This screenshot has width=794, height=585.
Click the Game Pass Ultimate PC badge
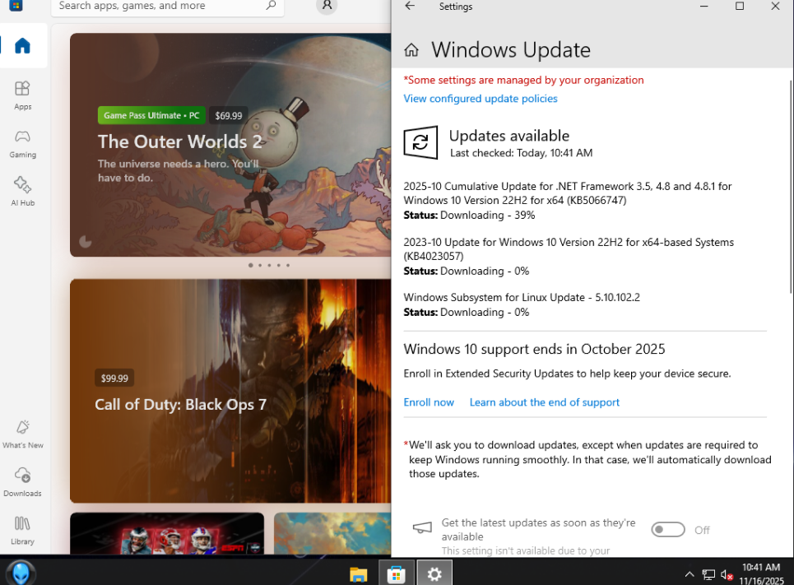[151, 115]
